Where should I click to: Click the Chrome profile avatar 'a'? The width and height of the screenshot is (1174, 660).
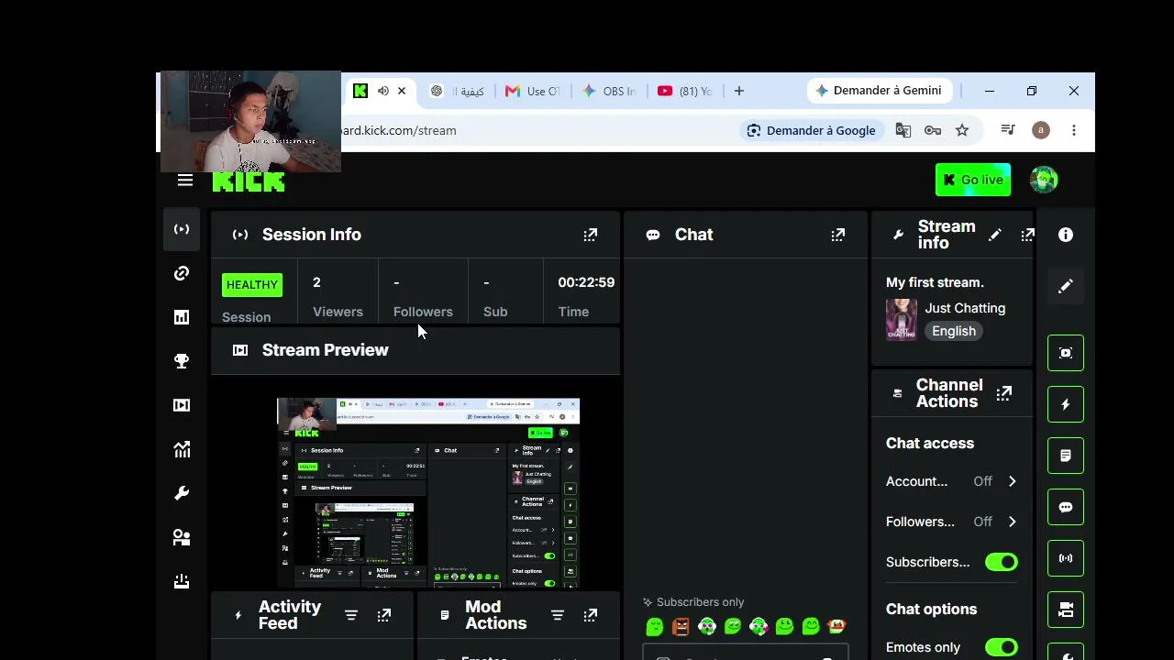tap(1041, 130)
